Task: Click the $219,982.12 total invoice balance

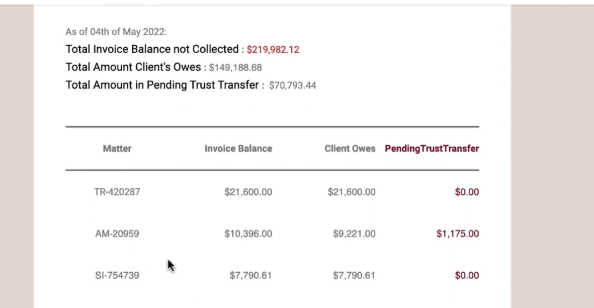Action: point(273,50)
